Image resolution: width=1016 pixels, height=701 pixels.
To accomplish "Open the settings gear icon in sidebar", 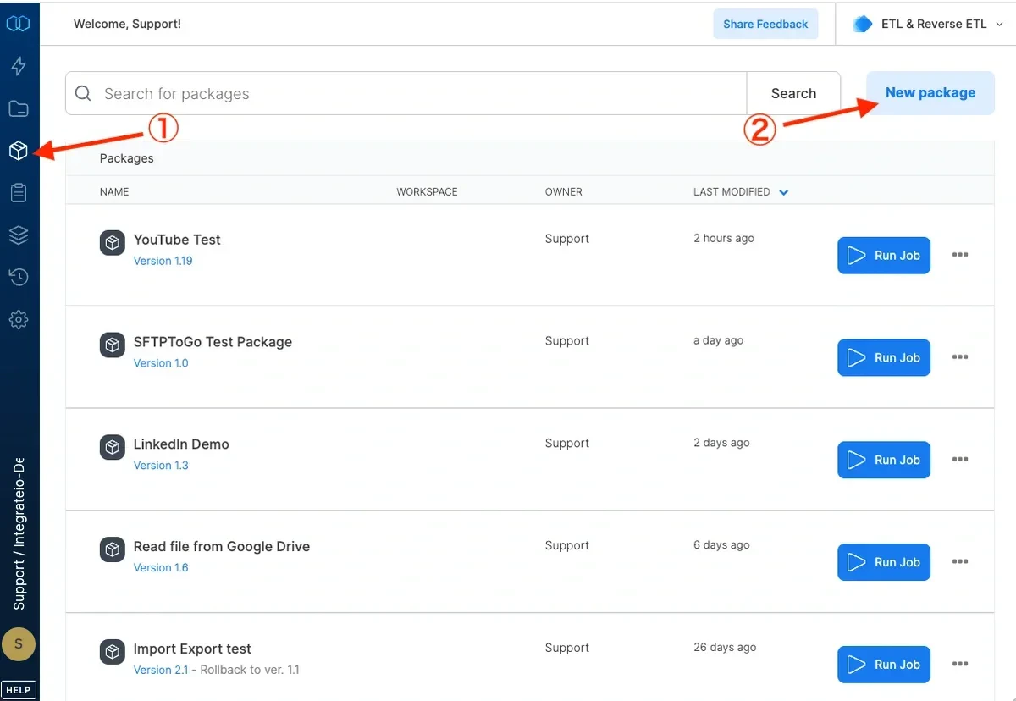I will coord(19,319).
